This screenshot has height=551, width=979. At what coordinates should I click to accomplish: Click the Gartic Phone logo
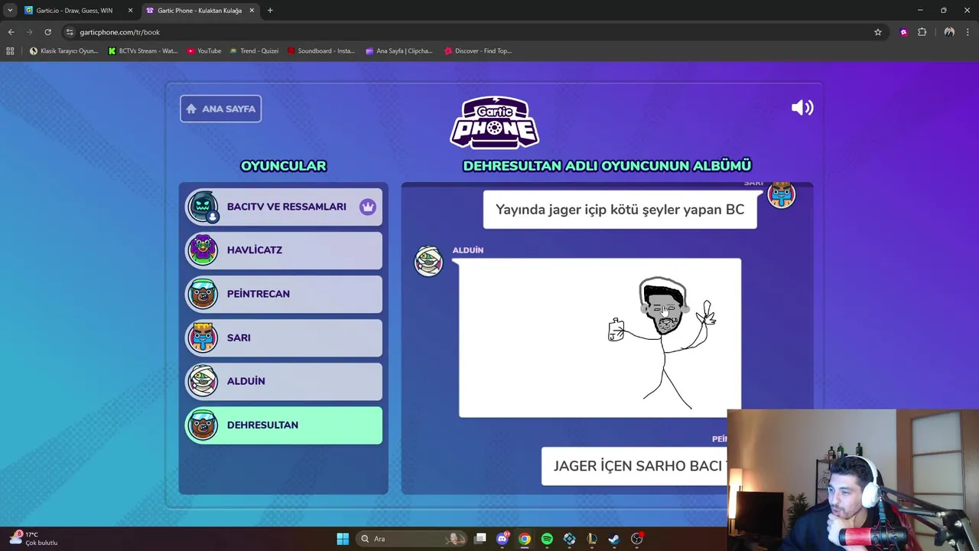495,122
